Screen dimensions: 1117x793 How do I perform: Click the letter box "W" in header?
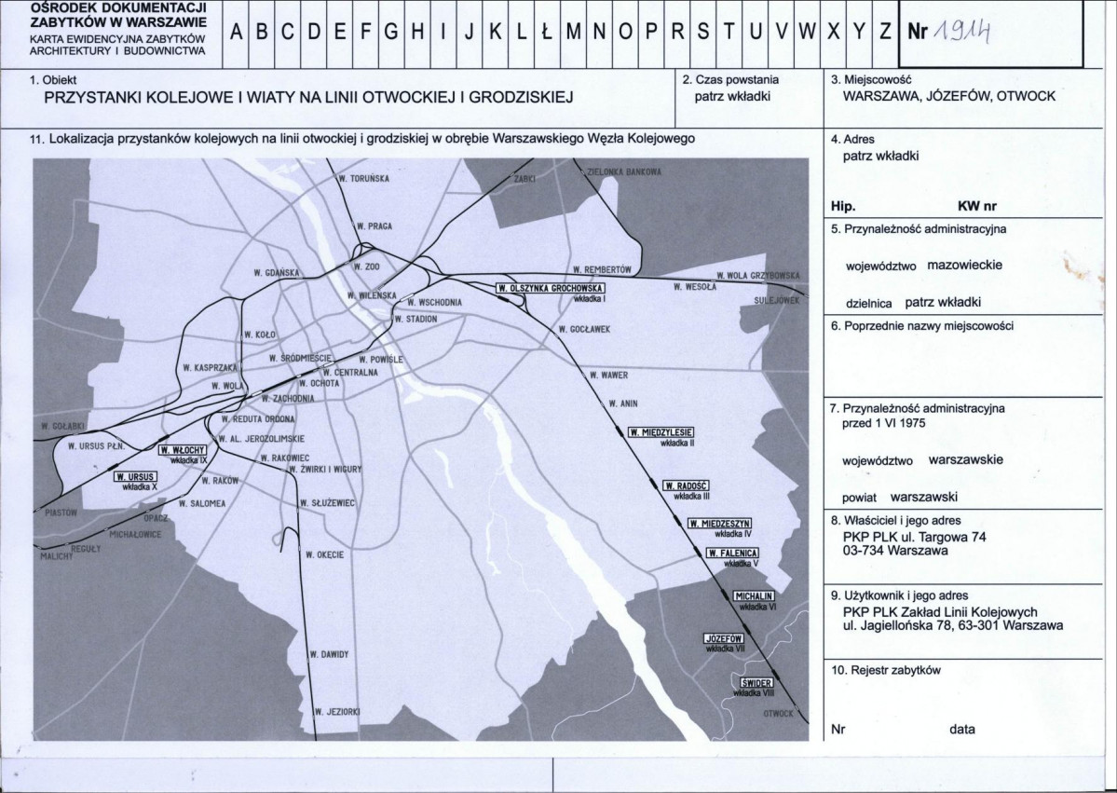[x=807, y=34]
